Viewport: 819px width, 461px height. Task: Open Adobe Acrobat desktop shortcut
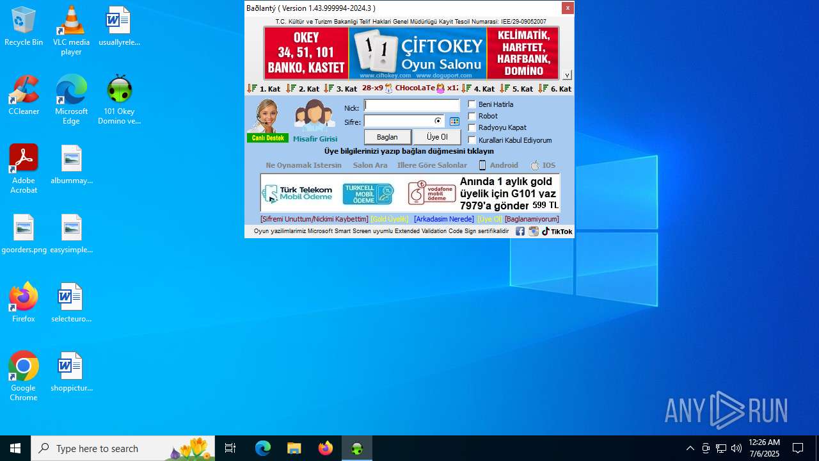point(24,168)
